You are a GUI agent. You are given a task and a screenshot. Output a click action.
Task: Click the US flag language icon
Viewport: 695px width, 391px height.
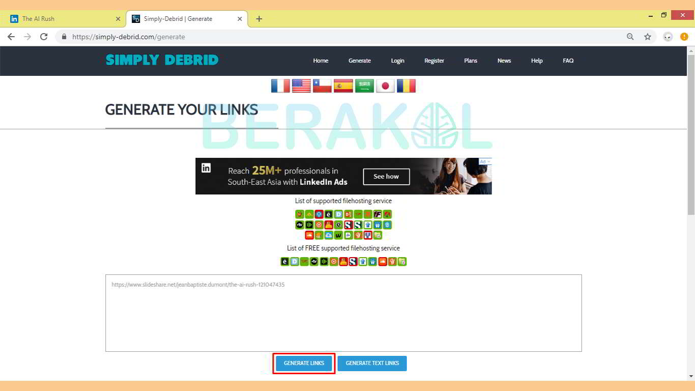pyautogui.click(x=301, y=86)
